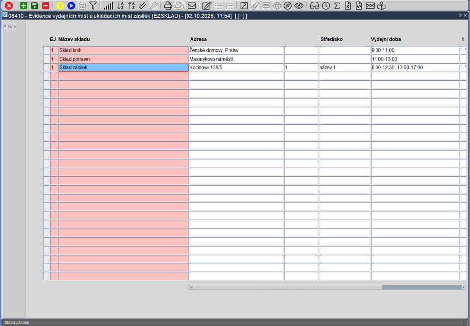Click the red exit cross icon
The height and width of the screenshot is (326, 470).
(9, 5)
